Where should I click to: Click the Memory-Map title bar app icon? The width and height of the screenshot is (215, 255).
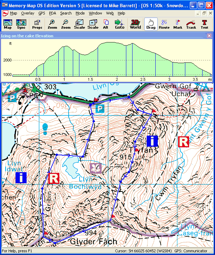point(5,5)
